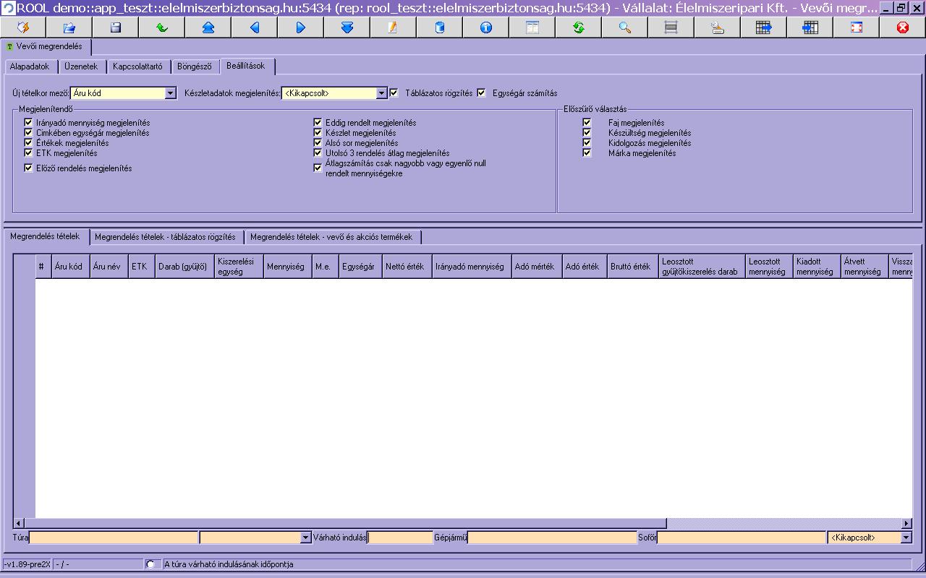
Task: Click the right arrow next record icon
Action: (x=301, y=27)
